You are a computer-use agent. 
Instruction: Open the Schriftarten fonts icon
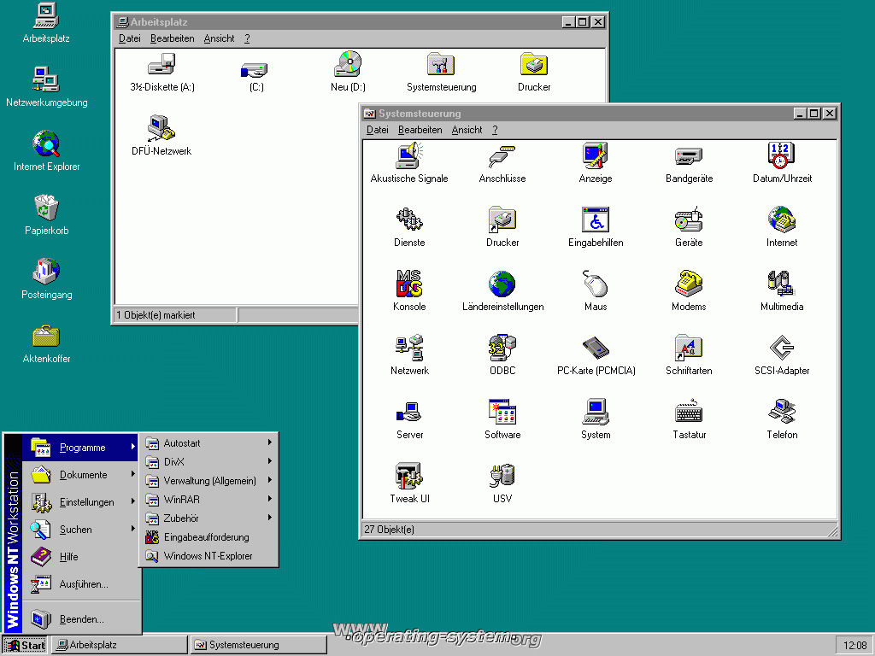689,348
